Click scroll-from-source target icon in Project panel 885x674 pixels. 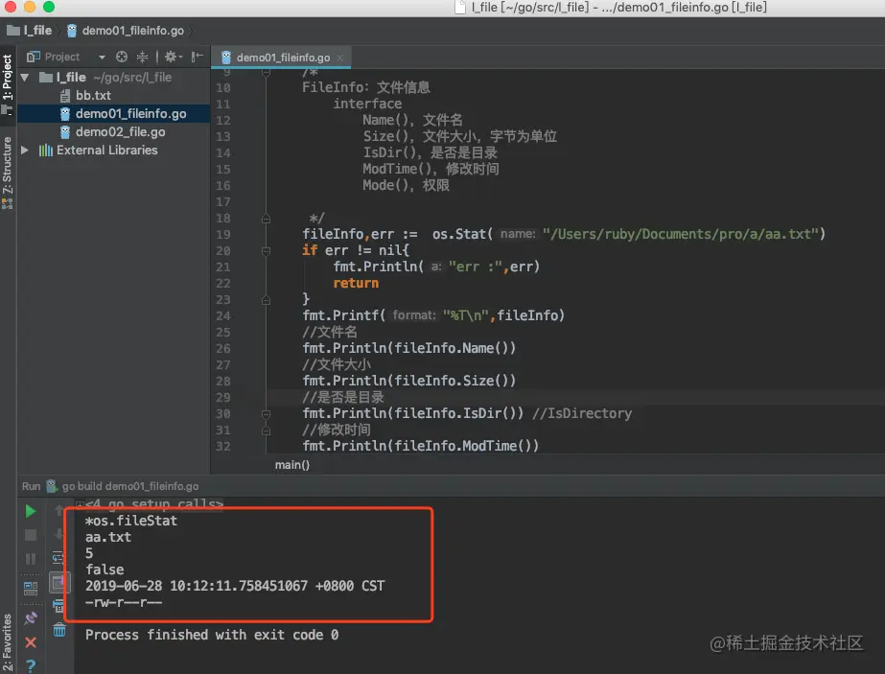122,57
